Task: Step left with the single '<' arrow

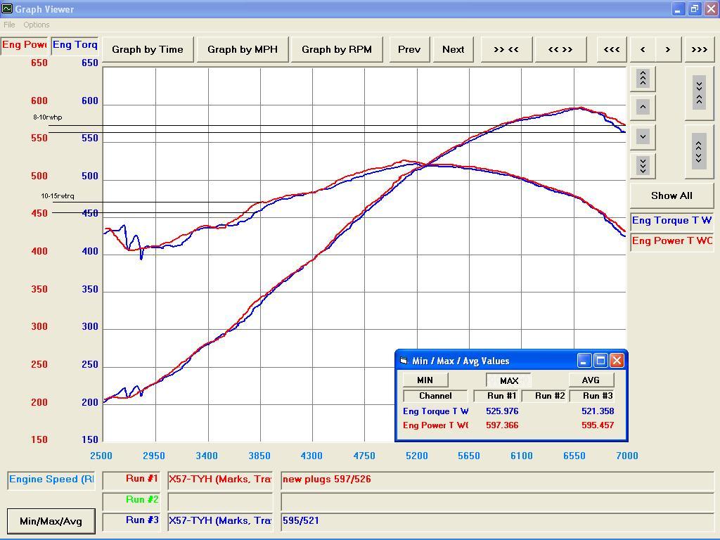Action: [x=643, y=50]
